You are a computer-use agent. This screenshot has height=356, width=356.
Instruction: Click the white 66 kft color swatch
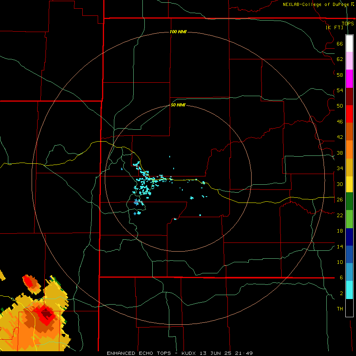pyautogui.click(x=349, y=44)
